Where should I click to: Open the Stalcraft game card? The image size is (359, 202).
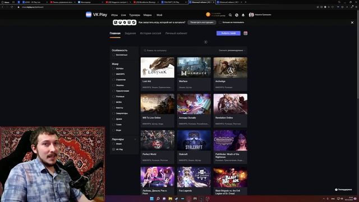coord(194,147)
